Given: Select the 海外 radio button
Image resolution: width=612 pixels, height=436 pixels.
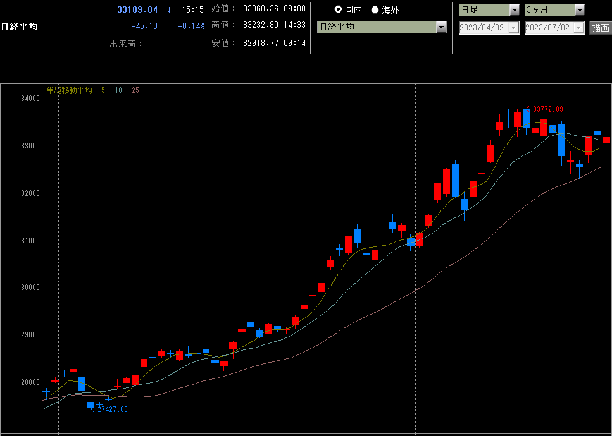Looking at the screenshot, I should pyautogui.click(x=375, y=9).
